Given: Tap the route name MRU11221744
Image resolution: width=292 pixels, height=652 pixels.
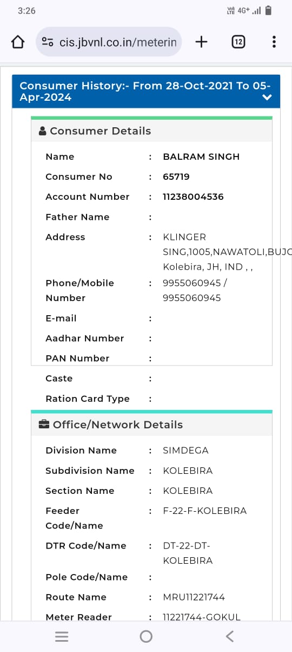Looking at the screenshot, I should click(194, 597).
